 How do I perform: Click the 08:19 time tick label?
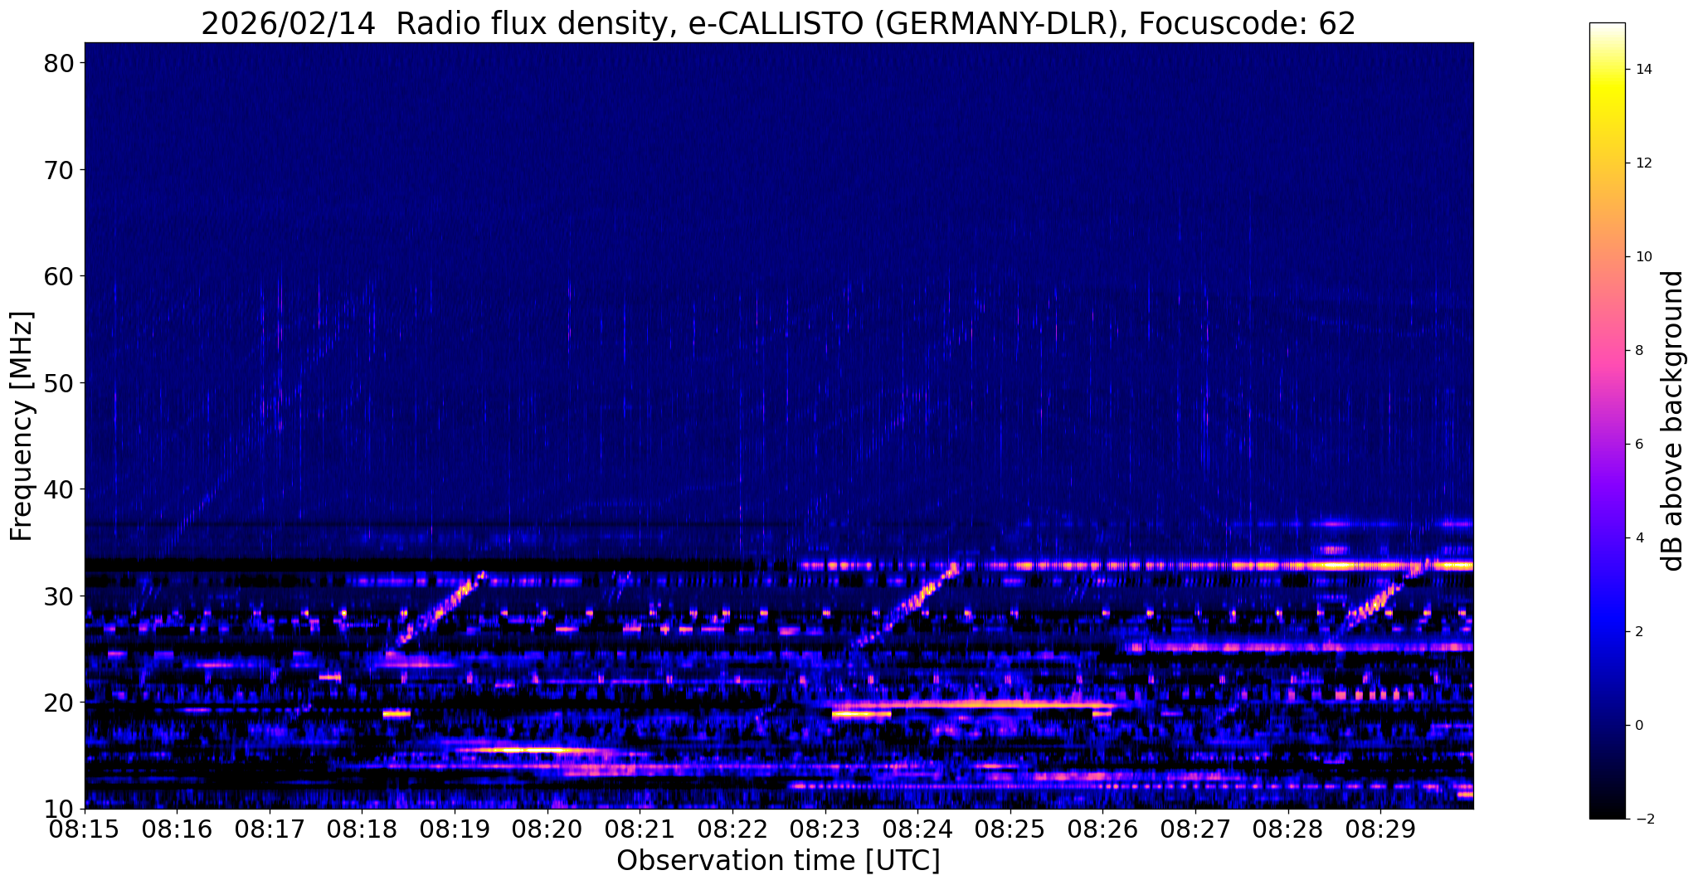coord(455,829)
